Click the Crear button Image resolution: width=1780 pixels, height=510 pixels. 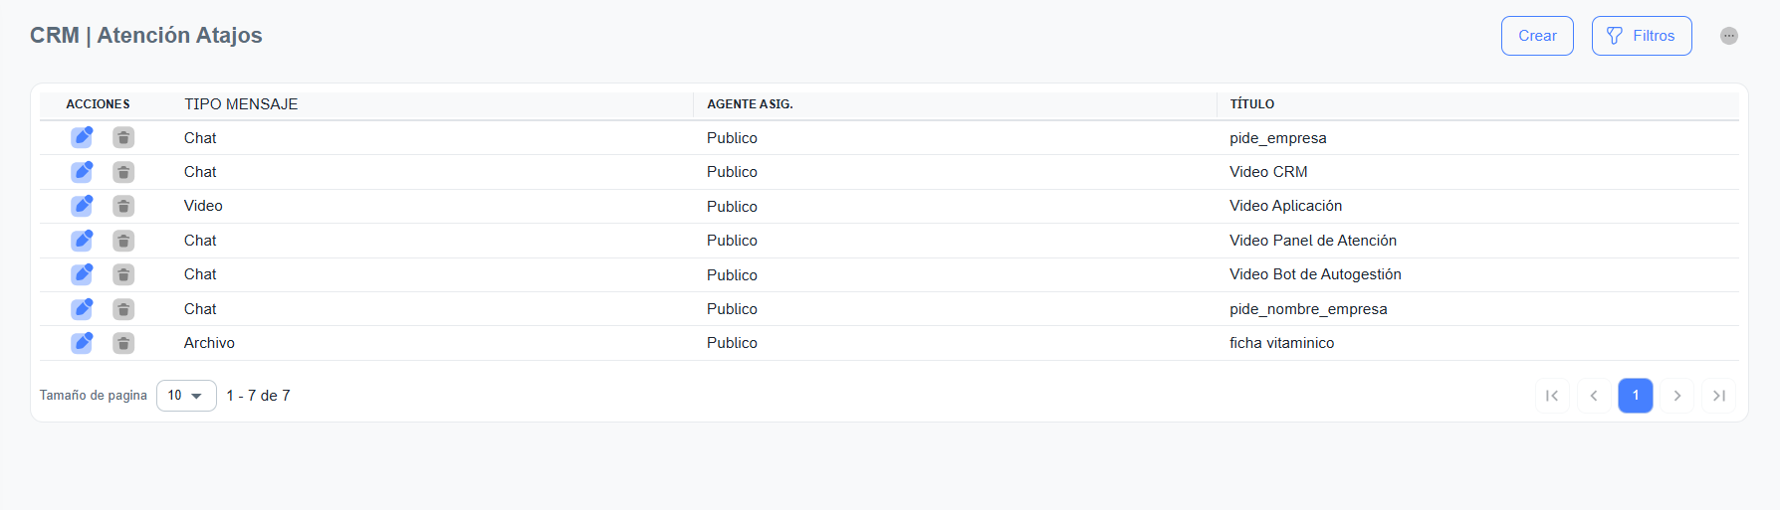[1537, 36]
